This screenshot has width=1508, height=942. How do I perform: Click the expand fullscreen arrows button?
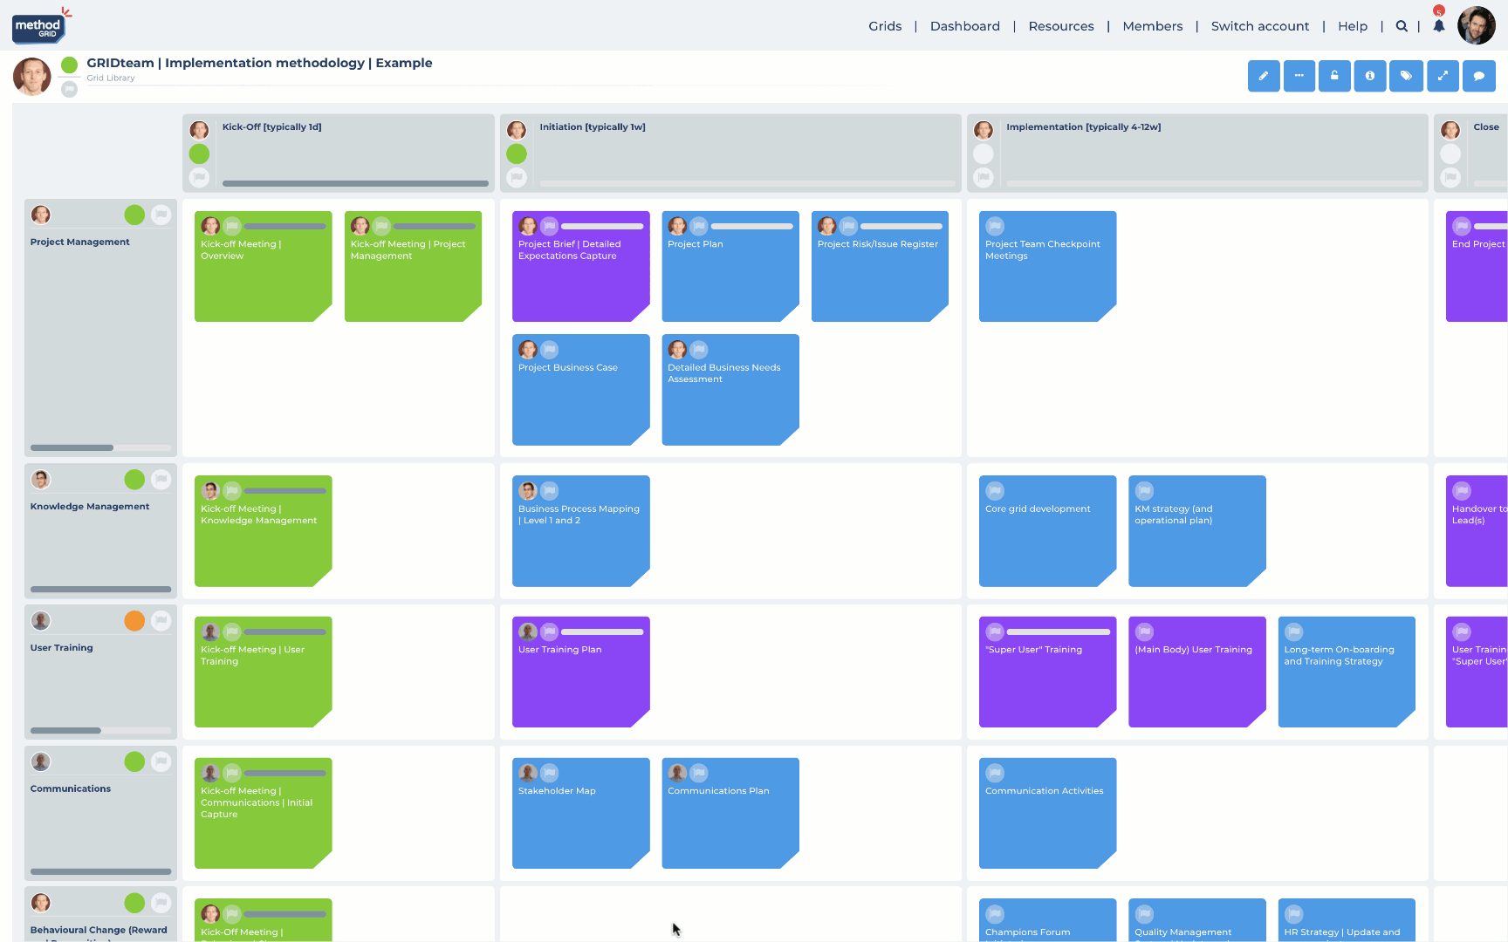[x=1443, y=76]
